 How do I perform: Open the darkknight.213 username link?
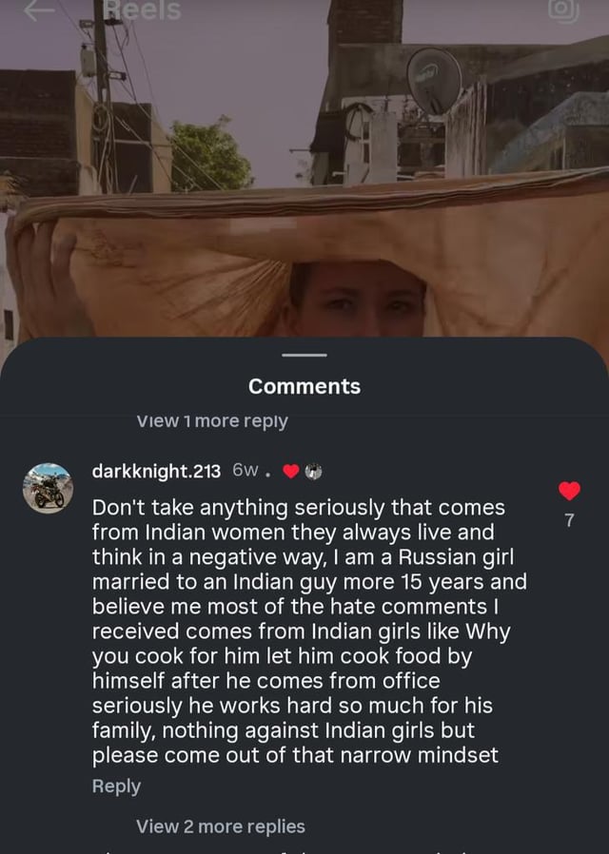pyautogui.click(x=156, y=471)
